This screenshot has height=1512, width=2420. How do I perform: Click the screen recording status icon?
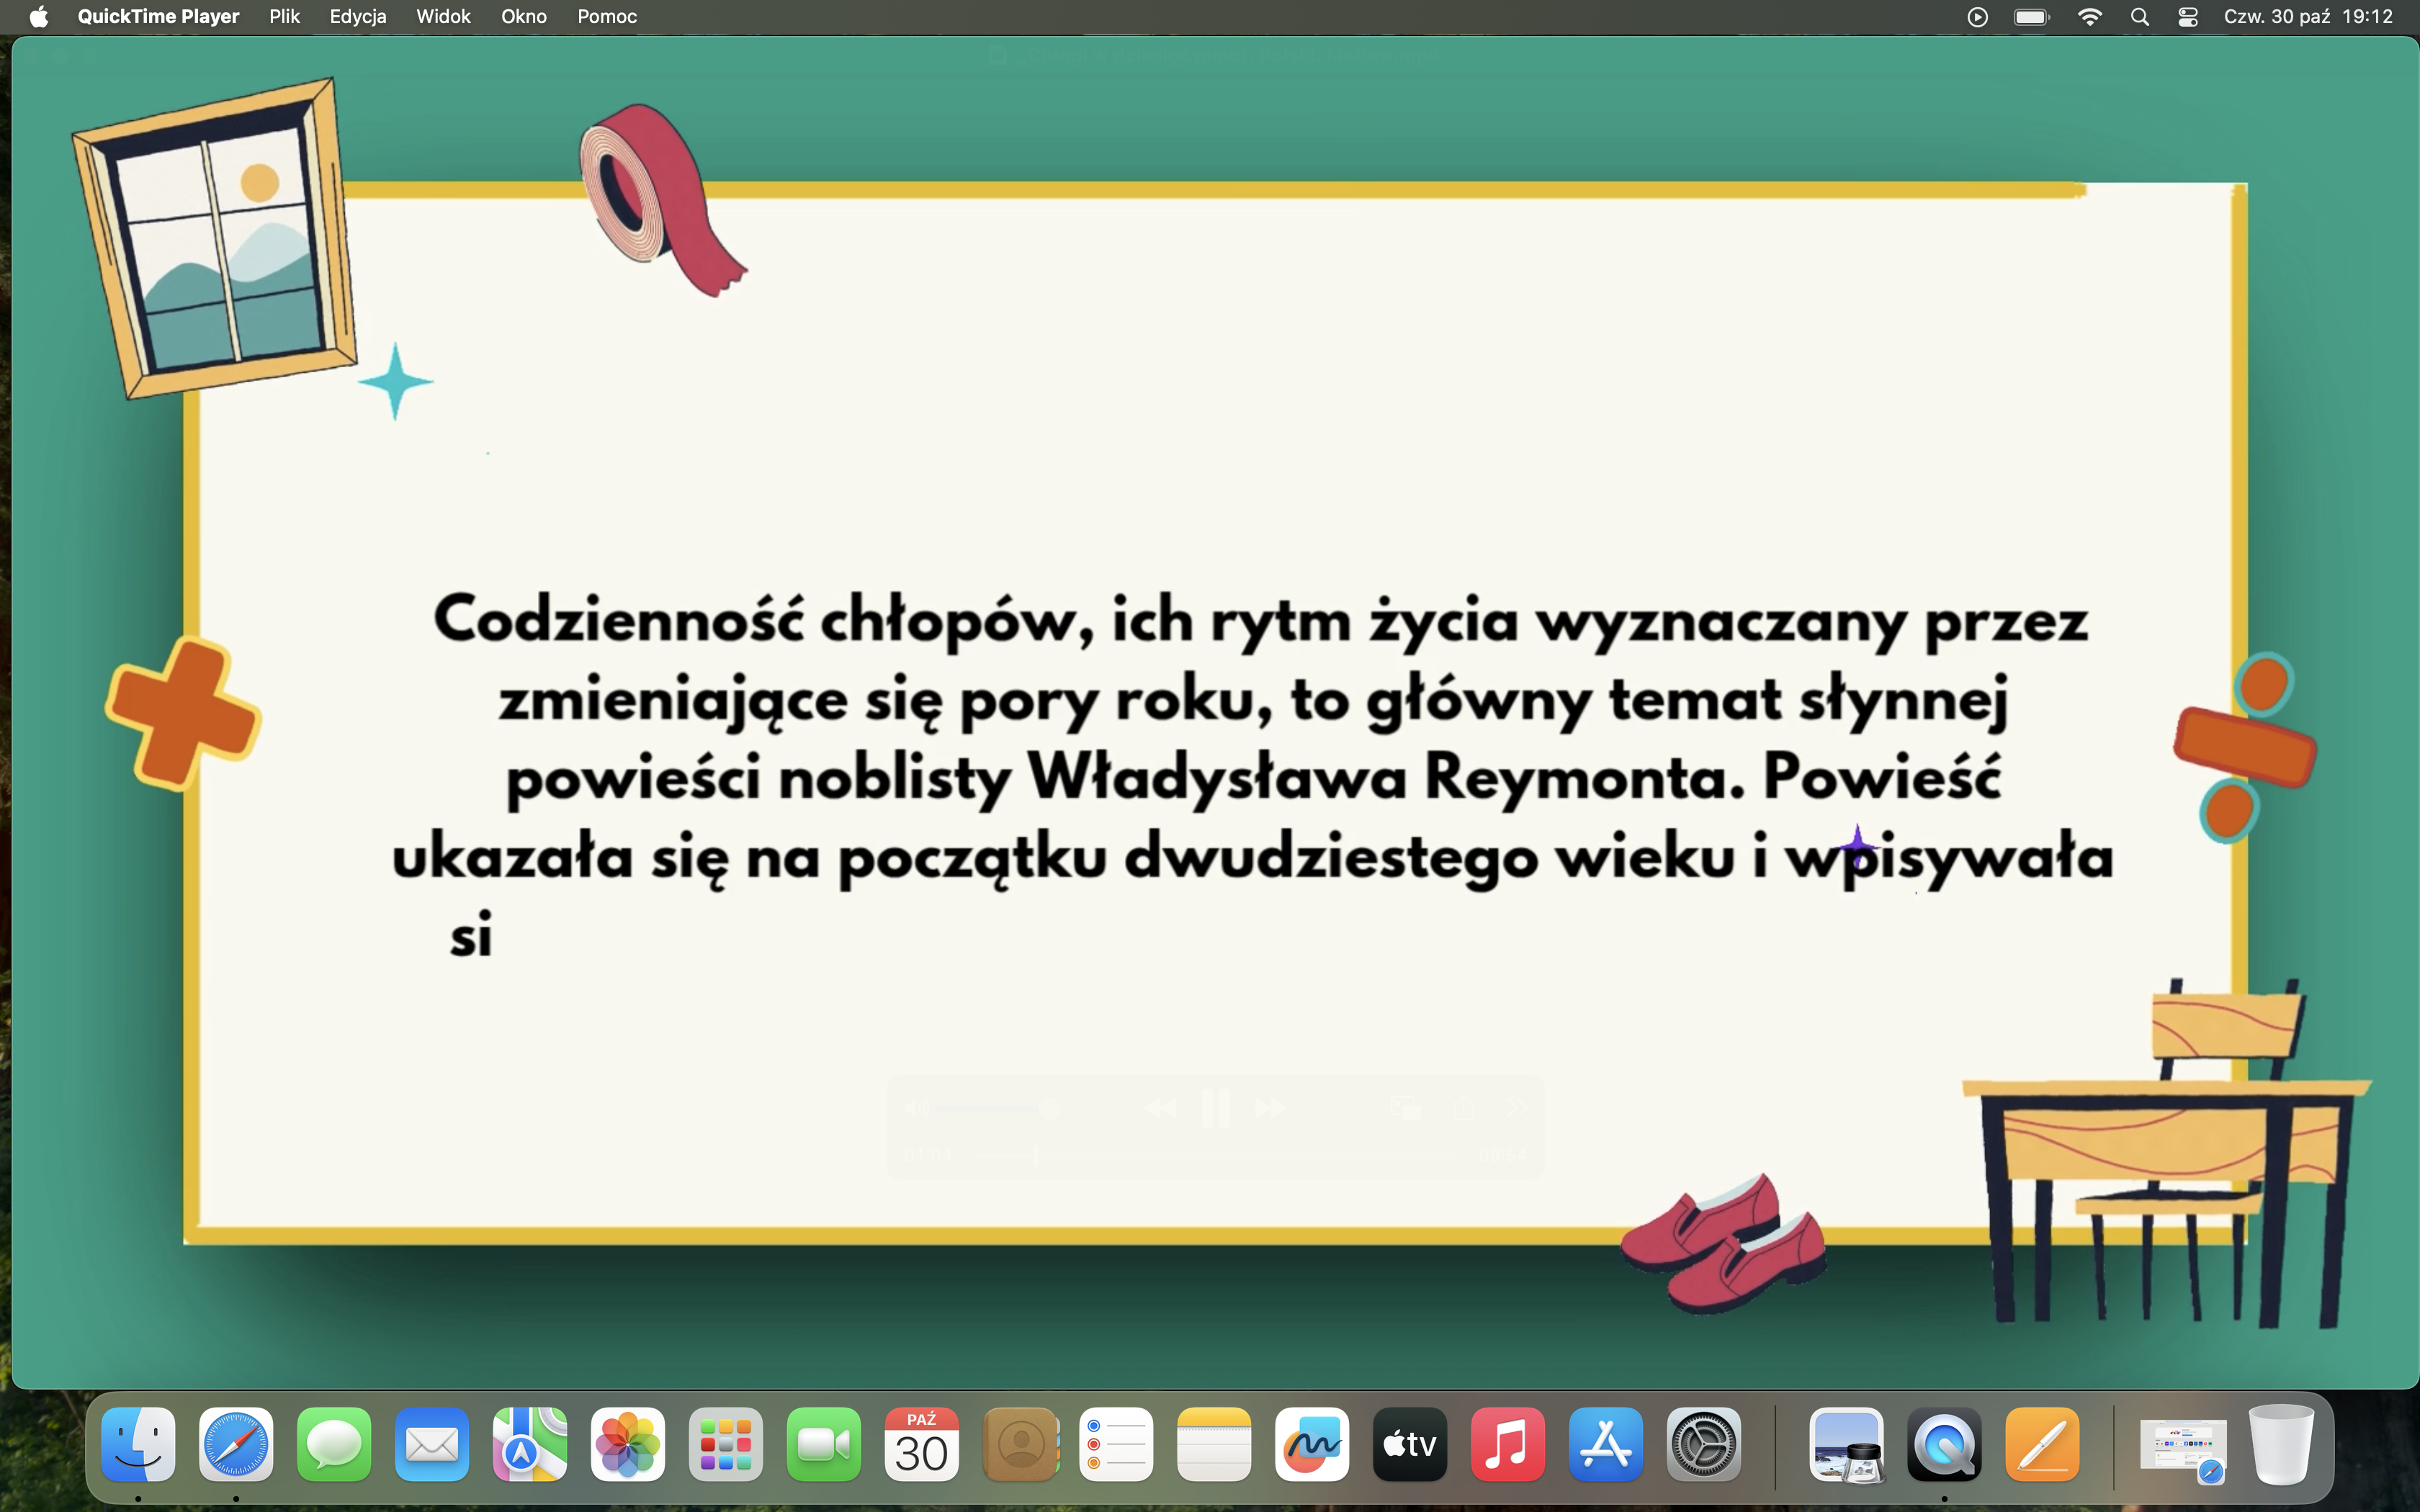coord(1977,16)
